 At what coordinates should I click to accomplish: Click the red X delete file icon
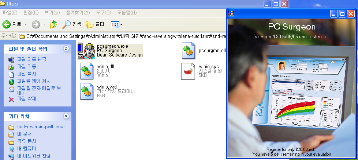[x=11, y=99]
